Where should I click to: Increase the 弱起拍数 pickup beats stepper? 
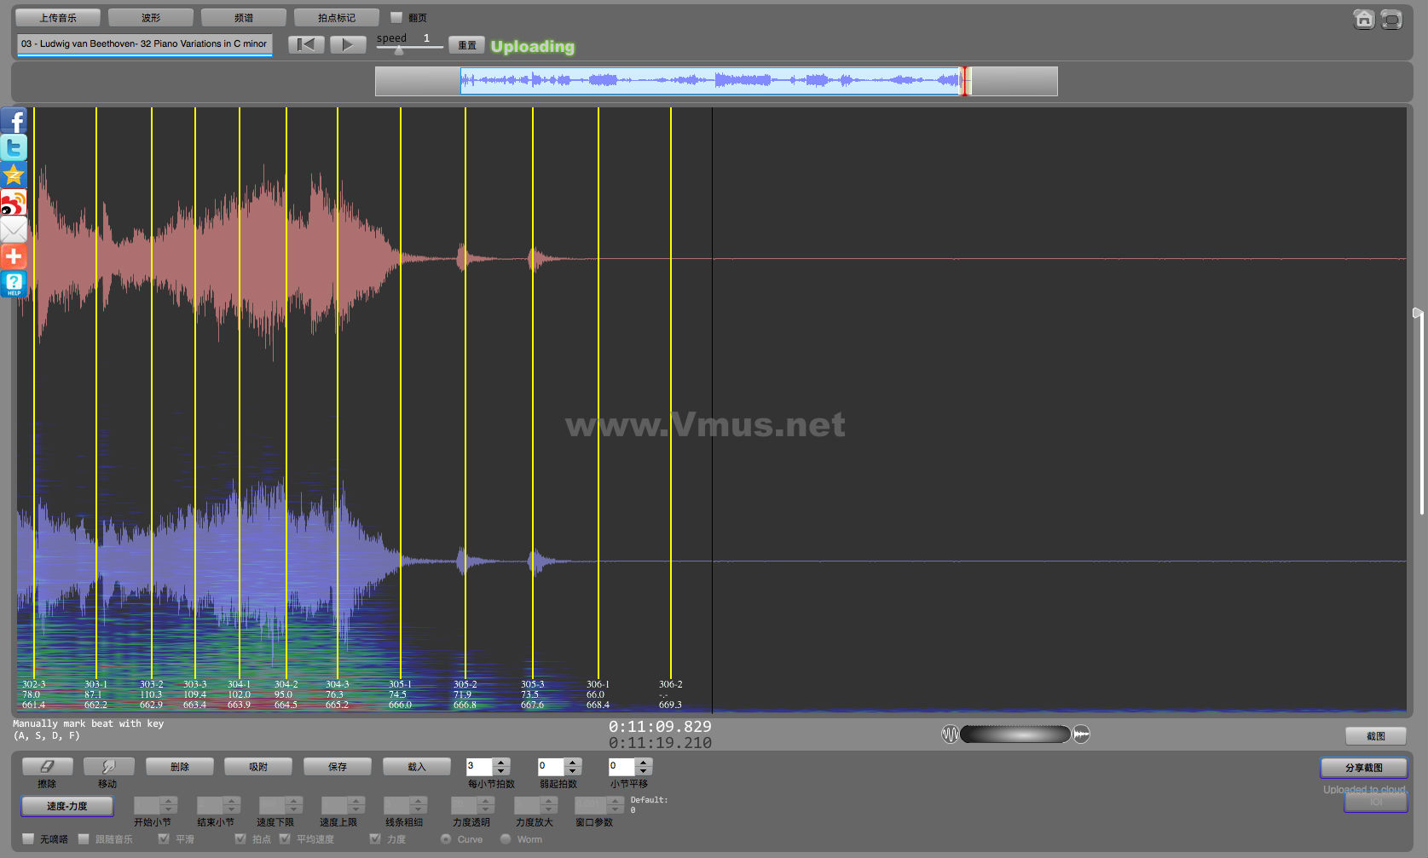pos(573,763)
